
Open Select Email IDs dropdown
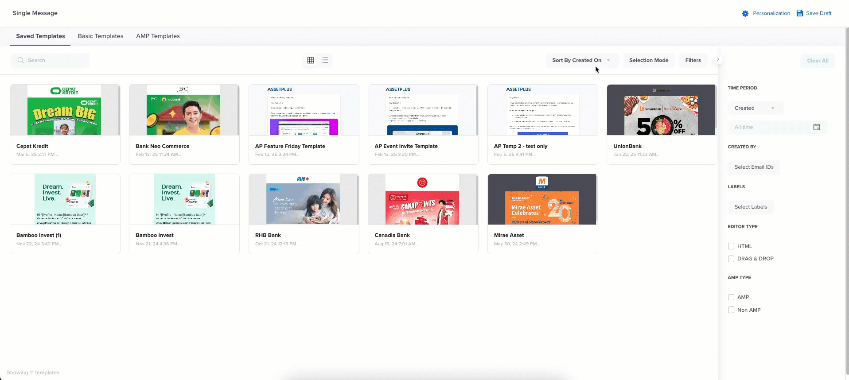tap(754, 167)
